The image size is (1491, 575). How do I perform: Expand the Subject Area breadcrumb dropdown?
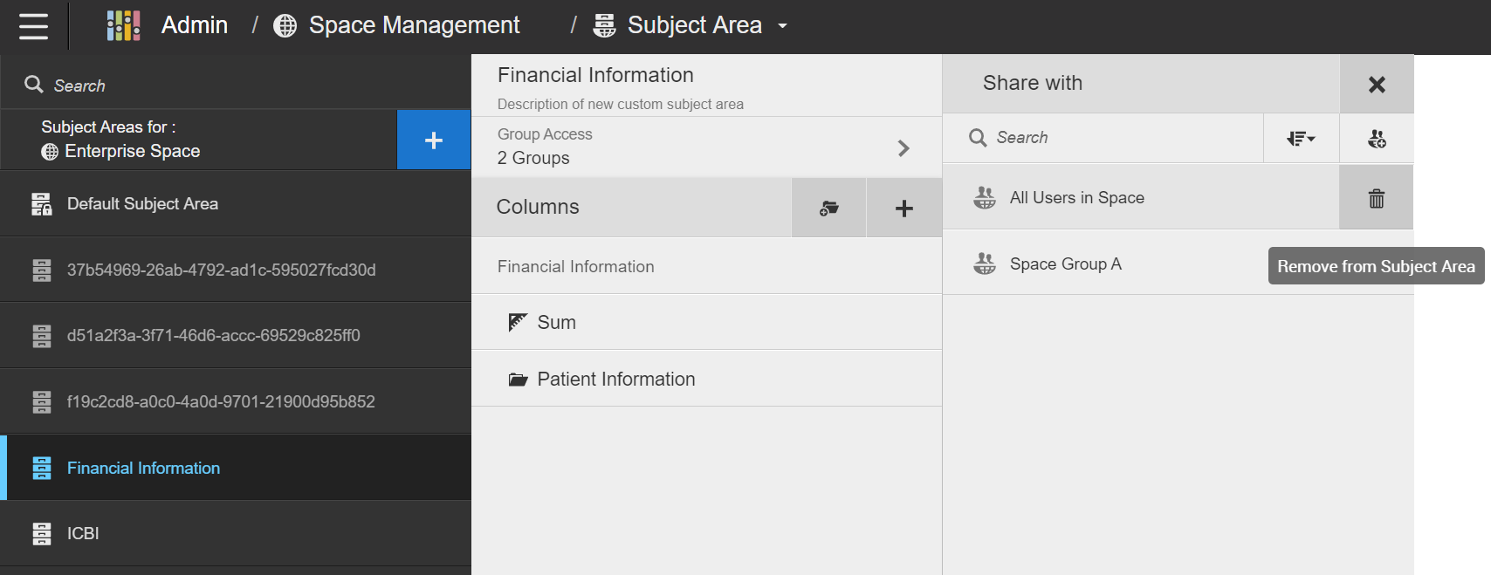pyautogui.click(x=783, y=26)
